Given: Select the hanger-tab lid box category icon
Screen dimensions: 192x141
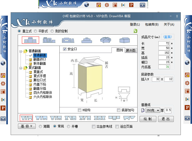Looking at the screenshot, I should click(87, 40).
